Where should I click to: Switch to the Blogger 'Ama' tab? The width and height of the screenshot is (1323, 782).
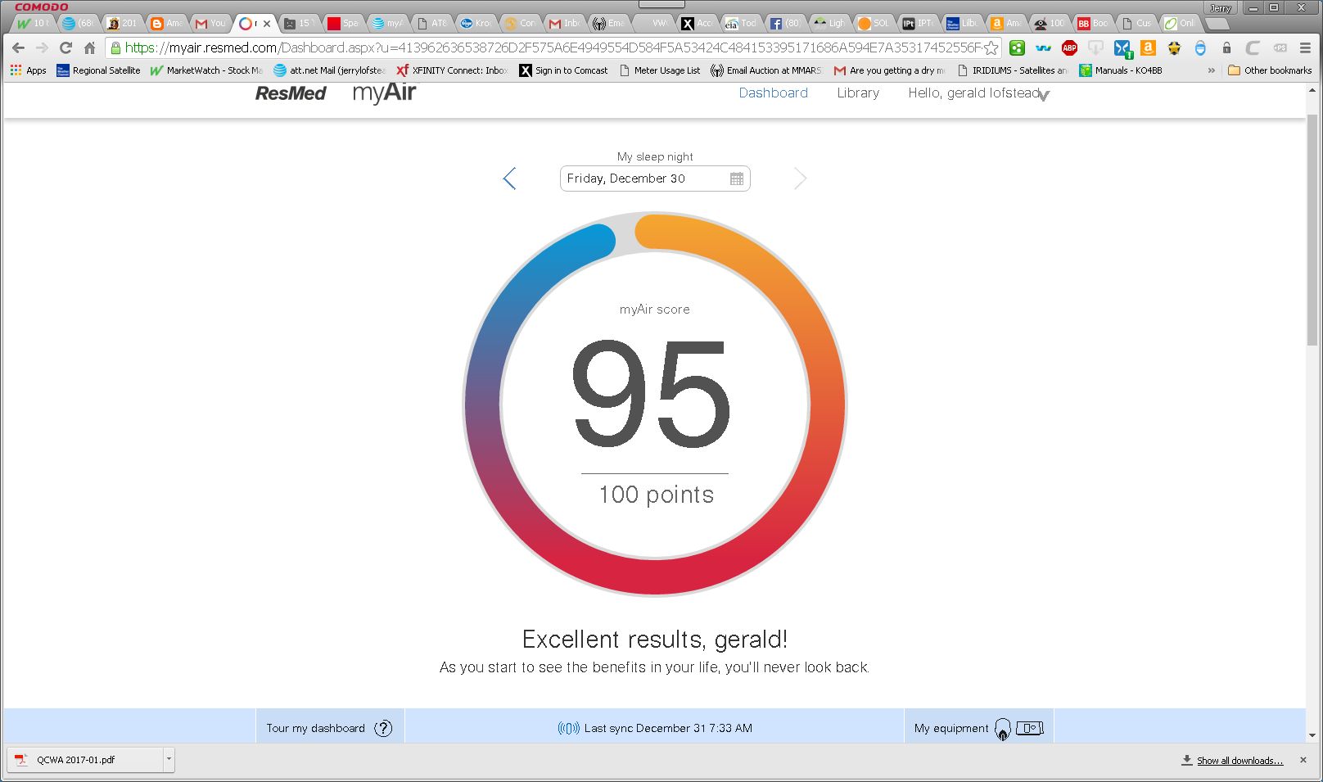[x=166, y=23]
